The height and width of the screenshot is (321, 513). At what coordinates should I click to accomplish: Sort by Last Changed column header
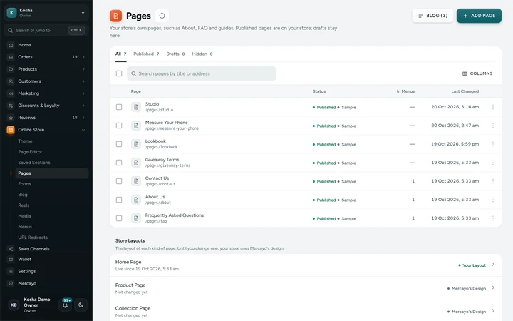(x=465, y=91)
